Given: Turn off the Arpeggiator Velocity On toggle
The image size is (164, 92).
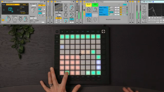Looking at the screenshot, I should 42,5.
